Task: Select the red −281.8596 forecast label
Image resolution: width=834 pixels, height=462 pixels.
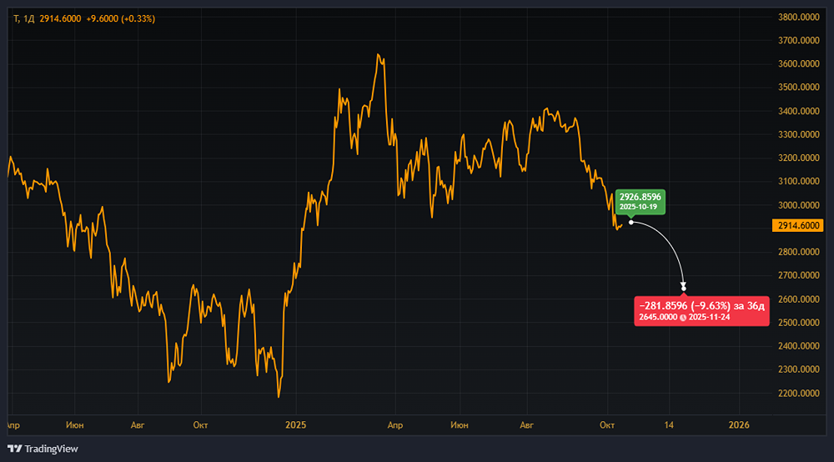Action: click(x=701, y=311)
